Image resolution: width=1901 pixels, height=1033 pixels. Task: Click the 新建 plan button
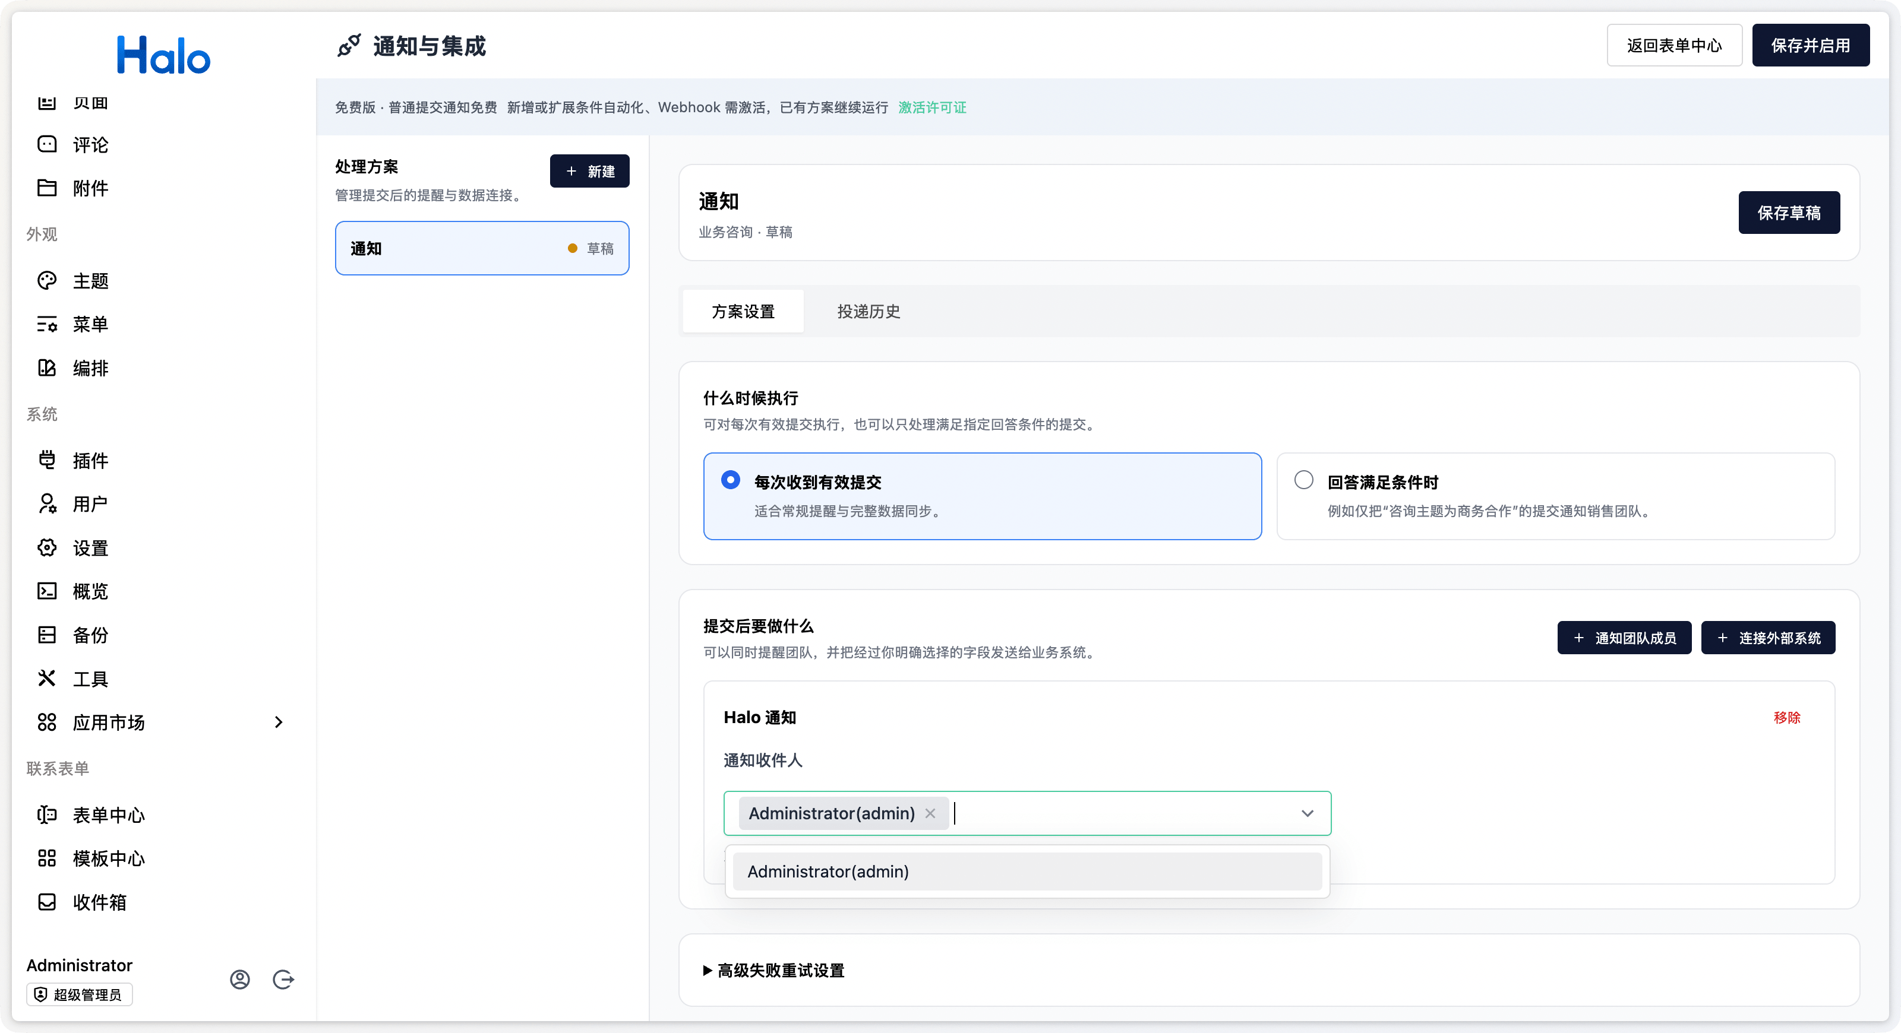pos(589,171)
